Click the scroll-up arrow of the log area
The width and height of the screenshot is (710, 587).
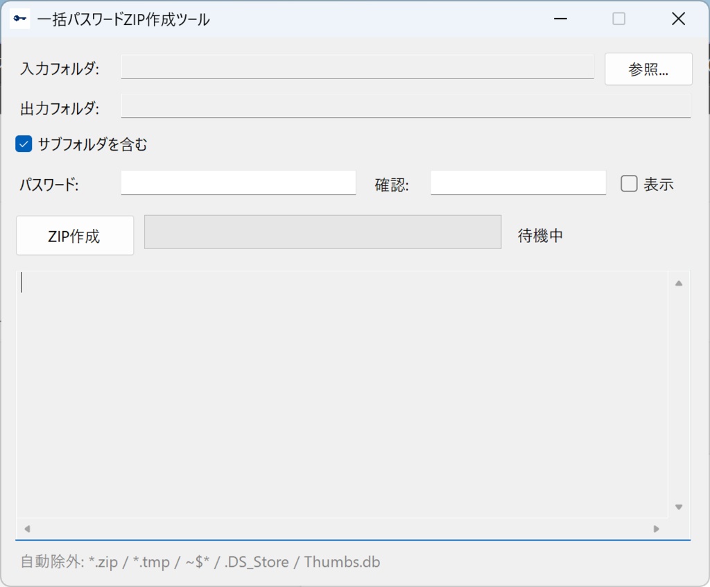point(679,283)
